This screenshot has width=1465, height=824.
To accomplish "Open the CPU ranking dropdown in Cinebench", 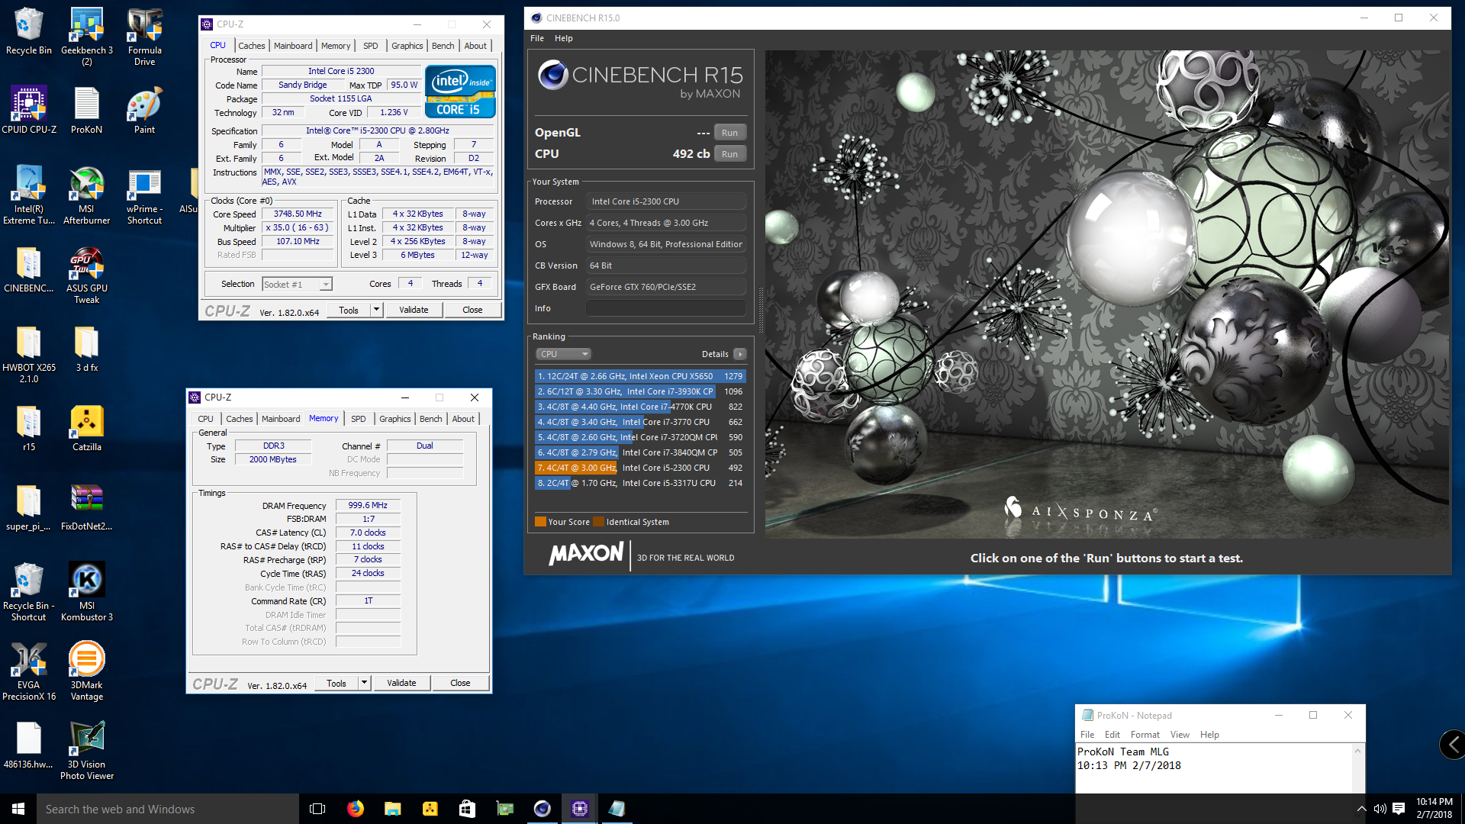I will tap(564, 354).
